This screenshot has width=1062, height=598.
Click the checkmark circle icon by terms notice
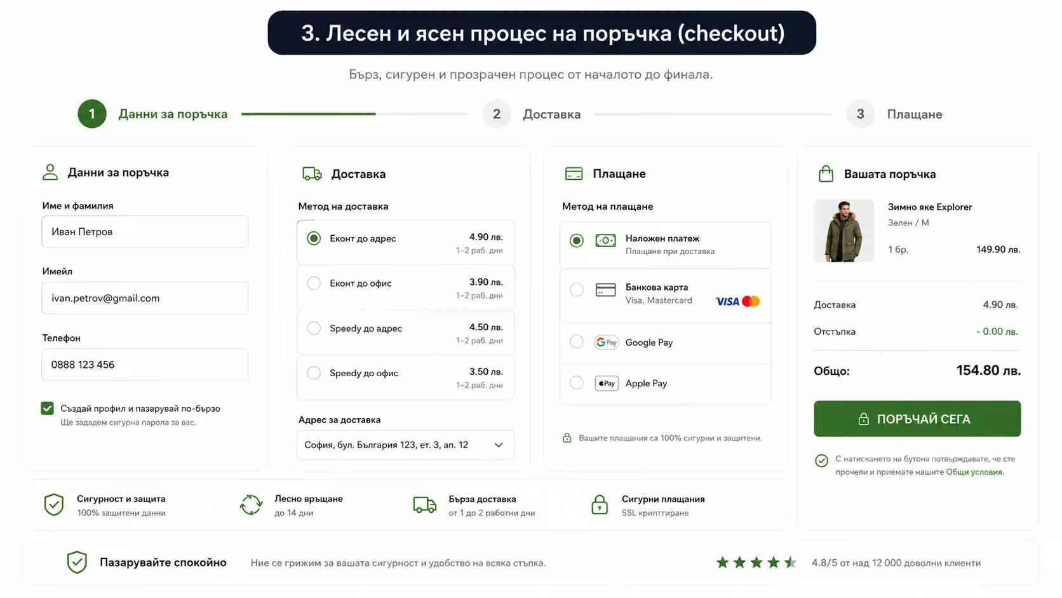[821, 461]
